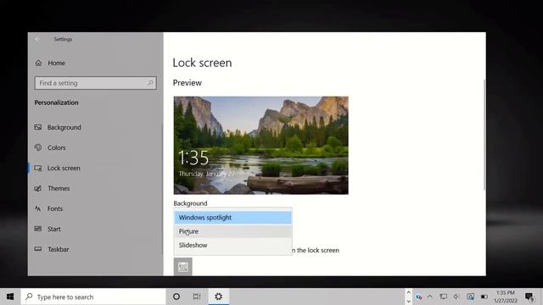The height and width of the screenshot is (305, 543).
Task: Open Home in the Settings sidebar
Action: pyautogui.click(x=57, y=63)
